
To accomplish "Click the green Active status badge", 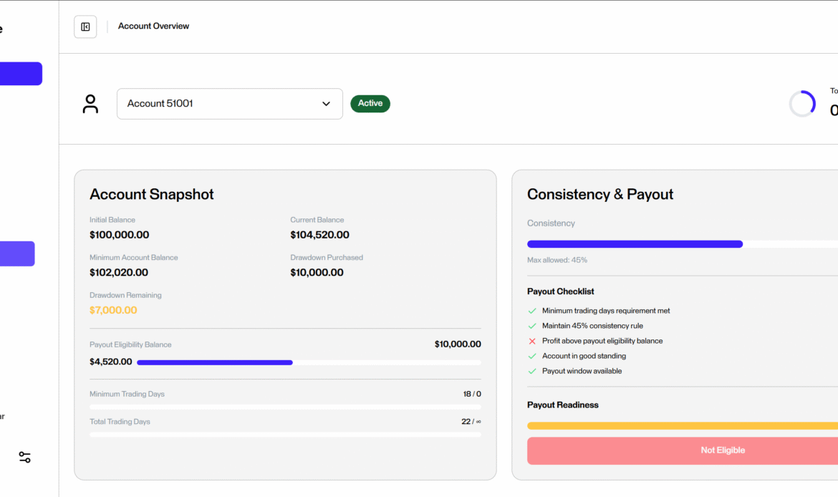I will 370,104.
